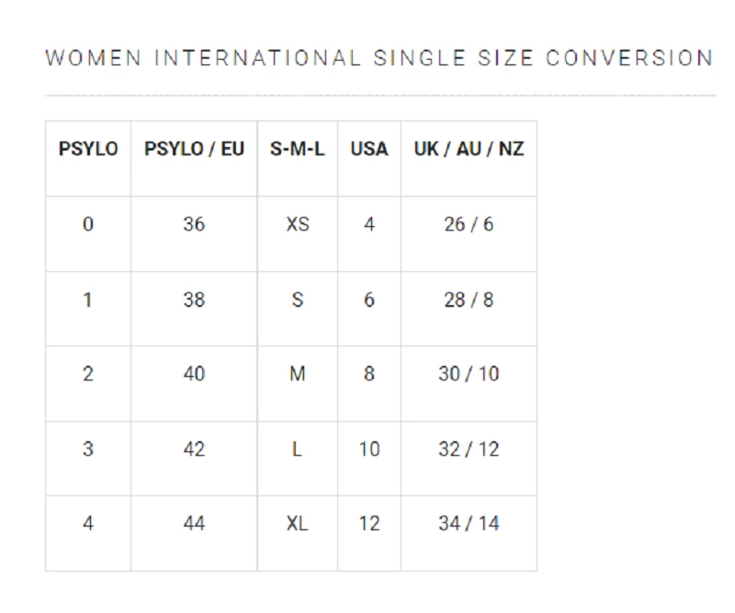Click the M size cell
The image size is (735, 613).
click(x=298, y=374)
